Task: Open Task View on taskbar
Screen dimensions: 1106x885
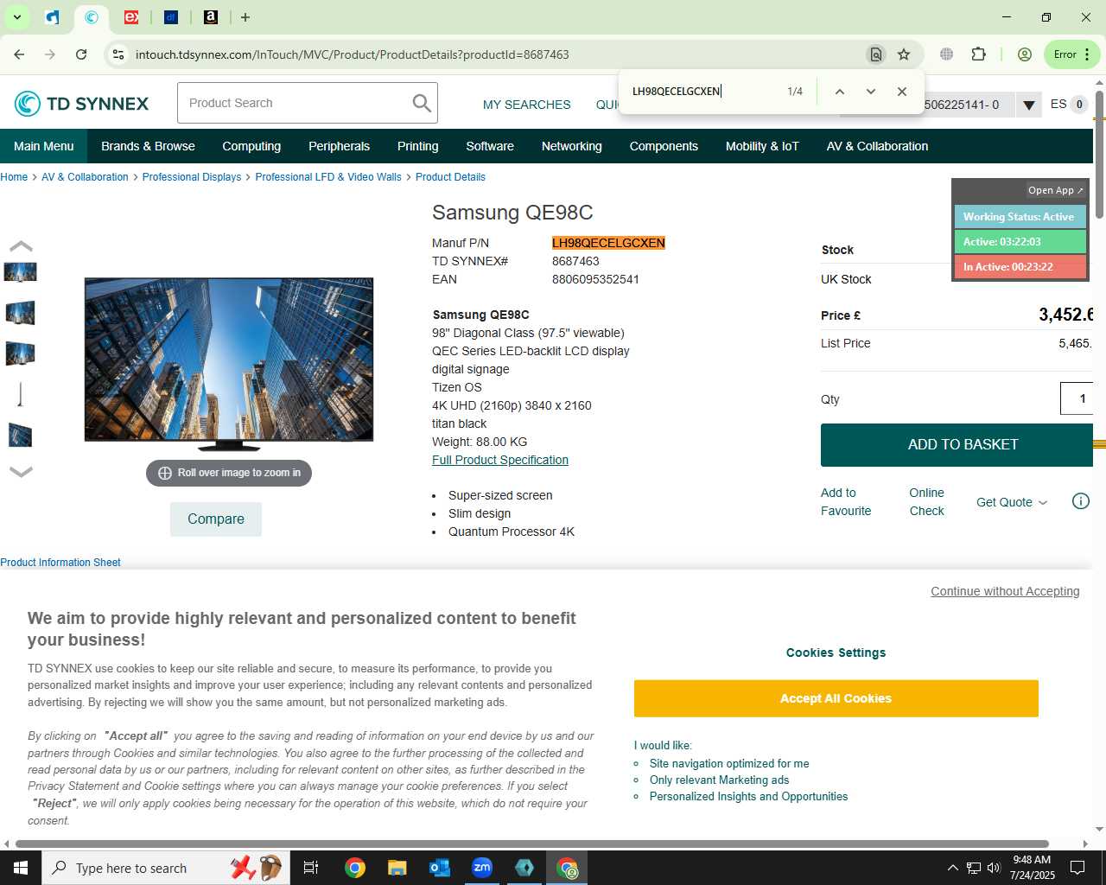Action: [311, 868]
